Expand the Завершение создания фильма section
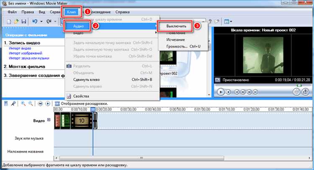The height and width of the screenshot is (170, 314). pyautogui.click(x=34, y=75)
